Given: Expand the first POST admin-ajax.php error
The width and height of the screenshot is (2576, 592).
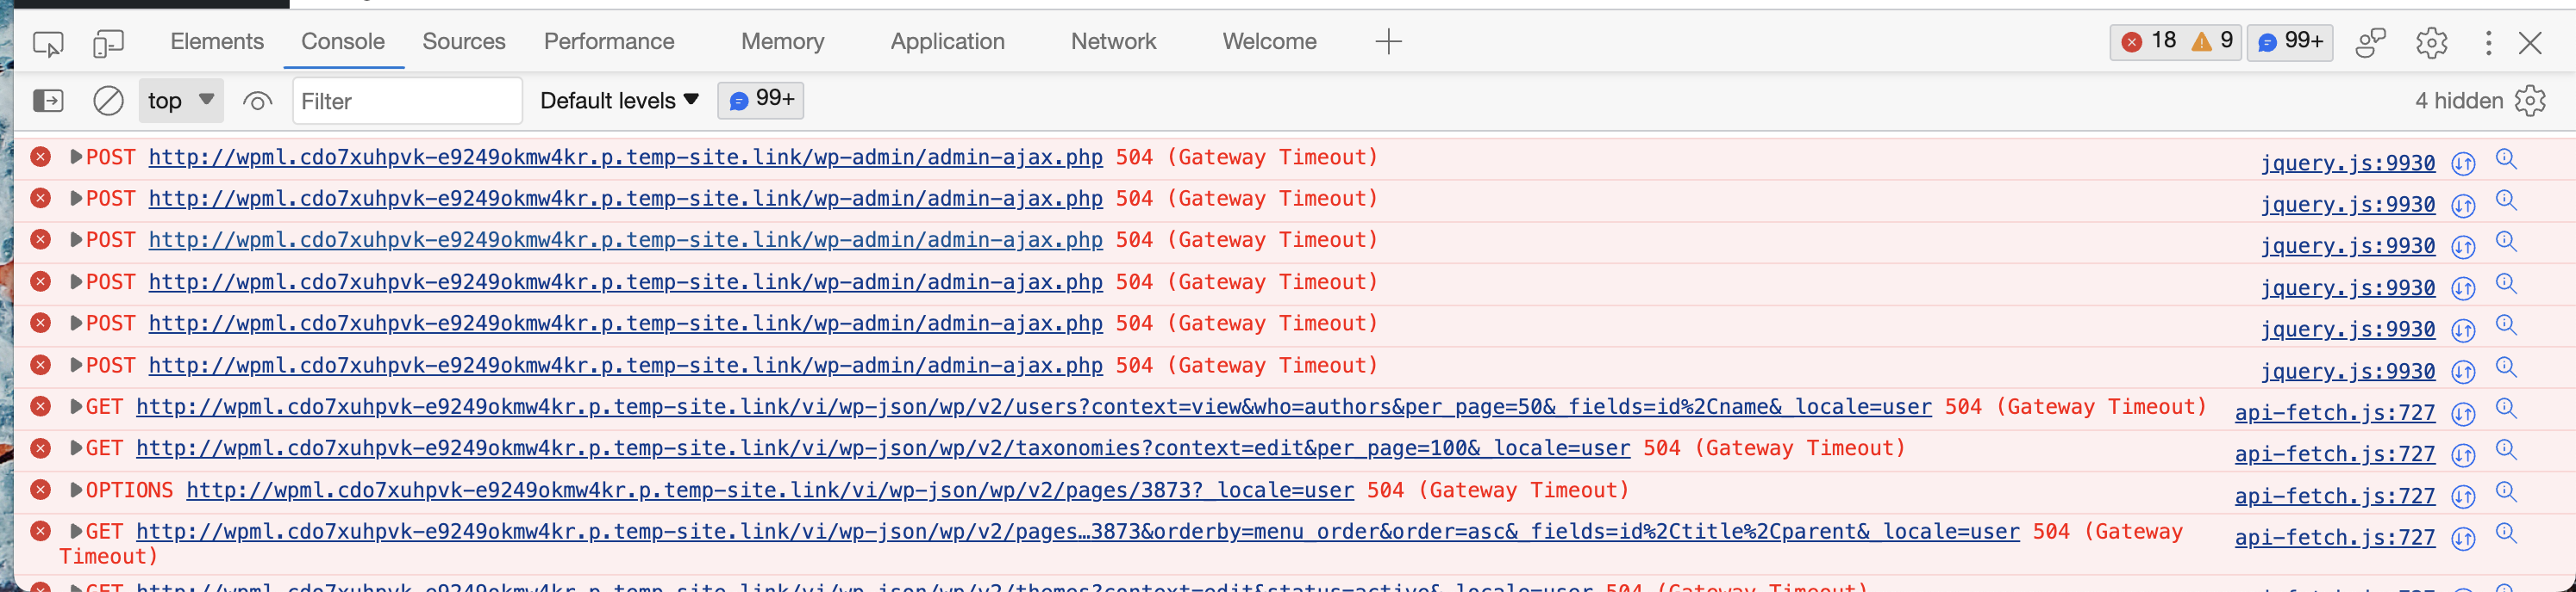Looking at the screenshot, I should (x=75, y=157).
